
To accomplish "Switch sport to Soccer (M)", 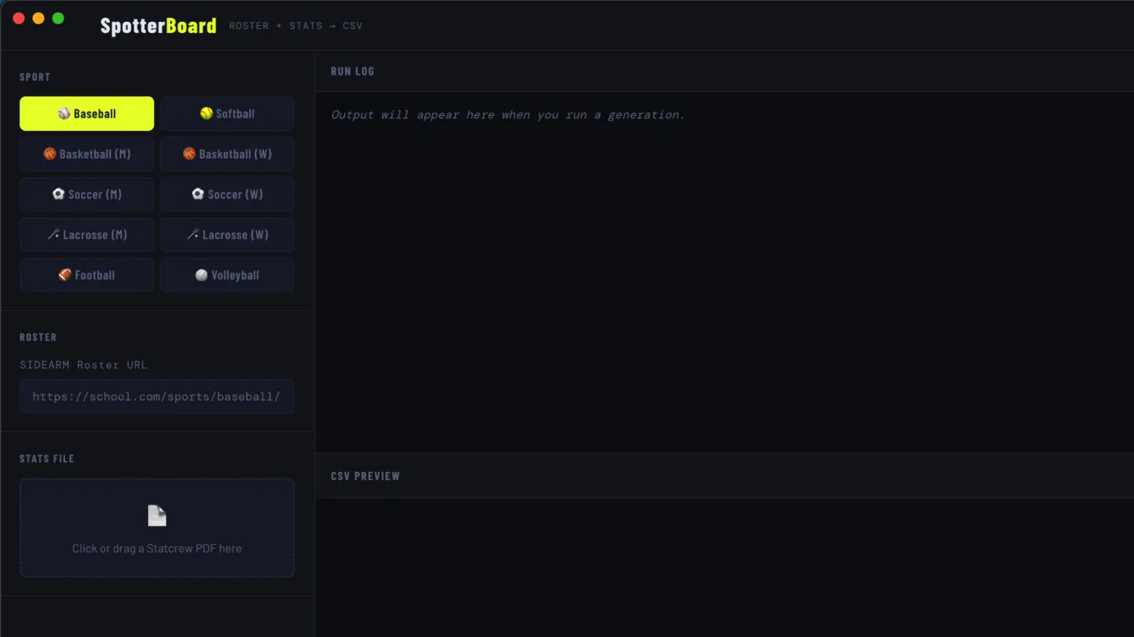I will [x=87, y=194].
